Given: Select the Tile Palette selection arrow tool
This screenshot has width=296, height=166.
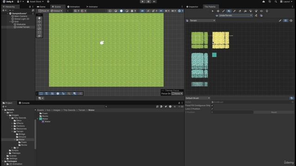Looking at the screenshot, I should (213, 11).
